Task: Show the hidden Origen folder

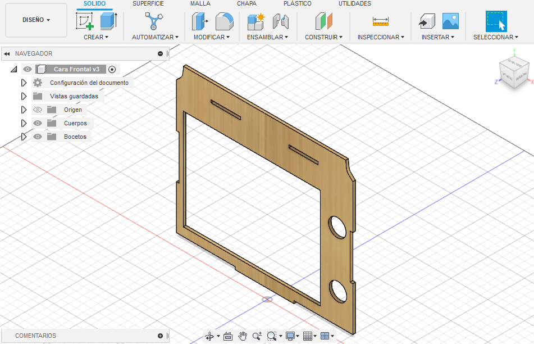Action: (38, 110)
